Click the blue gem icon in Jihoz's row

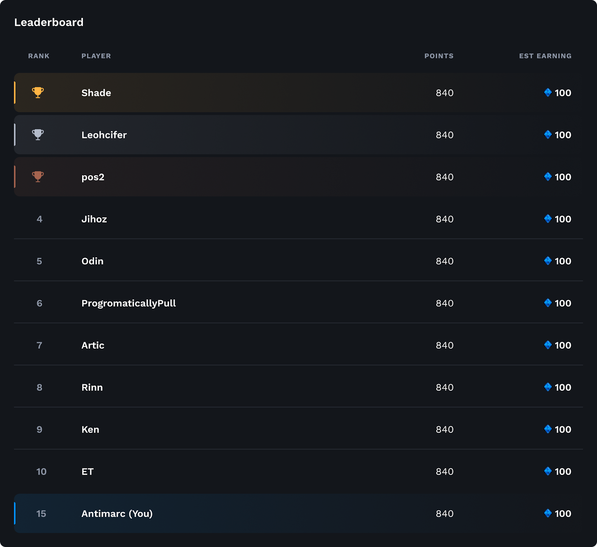pyautogui.click(x=548, y=219)
